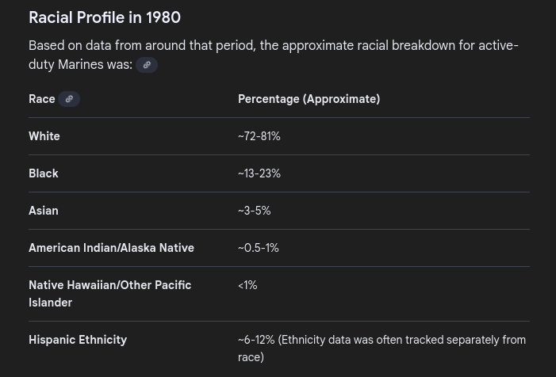Screen dimensions: 556x377
Task: Click the Race column header
Action: (x=41, y=99)
